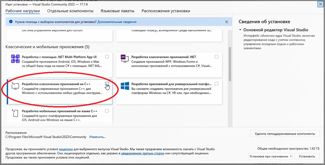Image resolution: width=325 pixels, height=165 pixels.
Task: Click Удалить неподдерживаемые компоненты button
Action: tap(285, 134)
